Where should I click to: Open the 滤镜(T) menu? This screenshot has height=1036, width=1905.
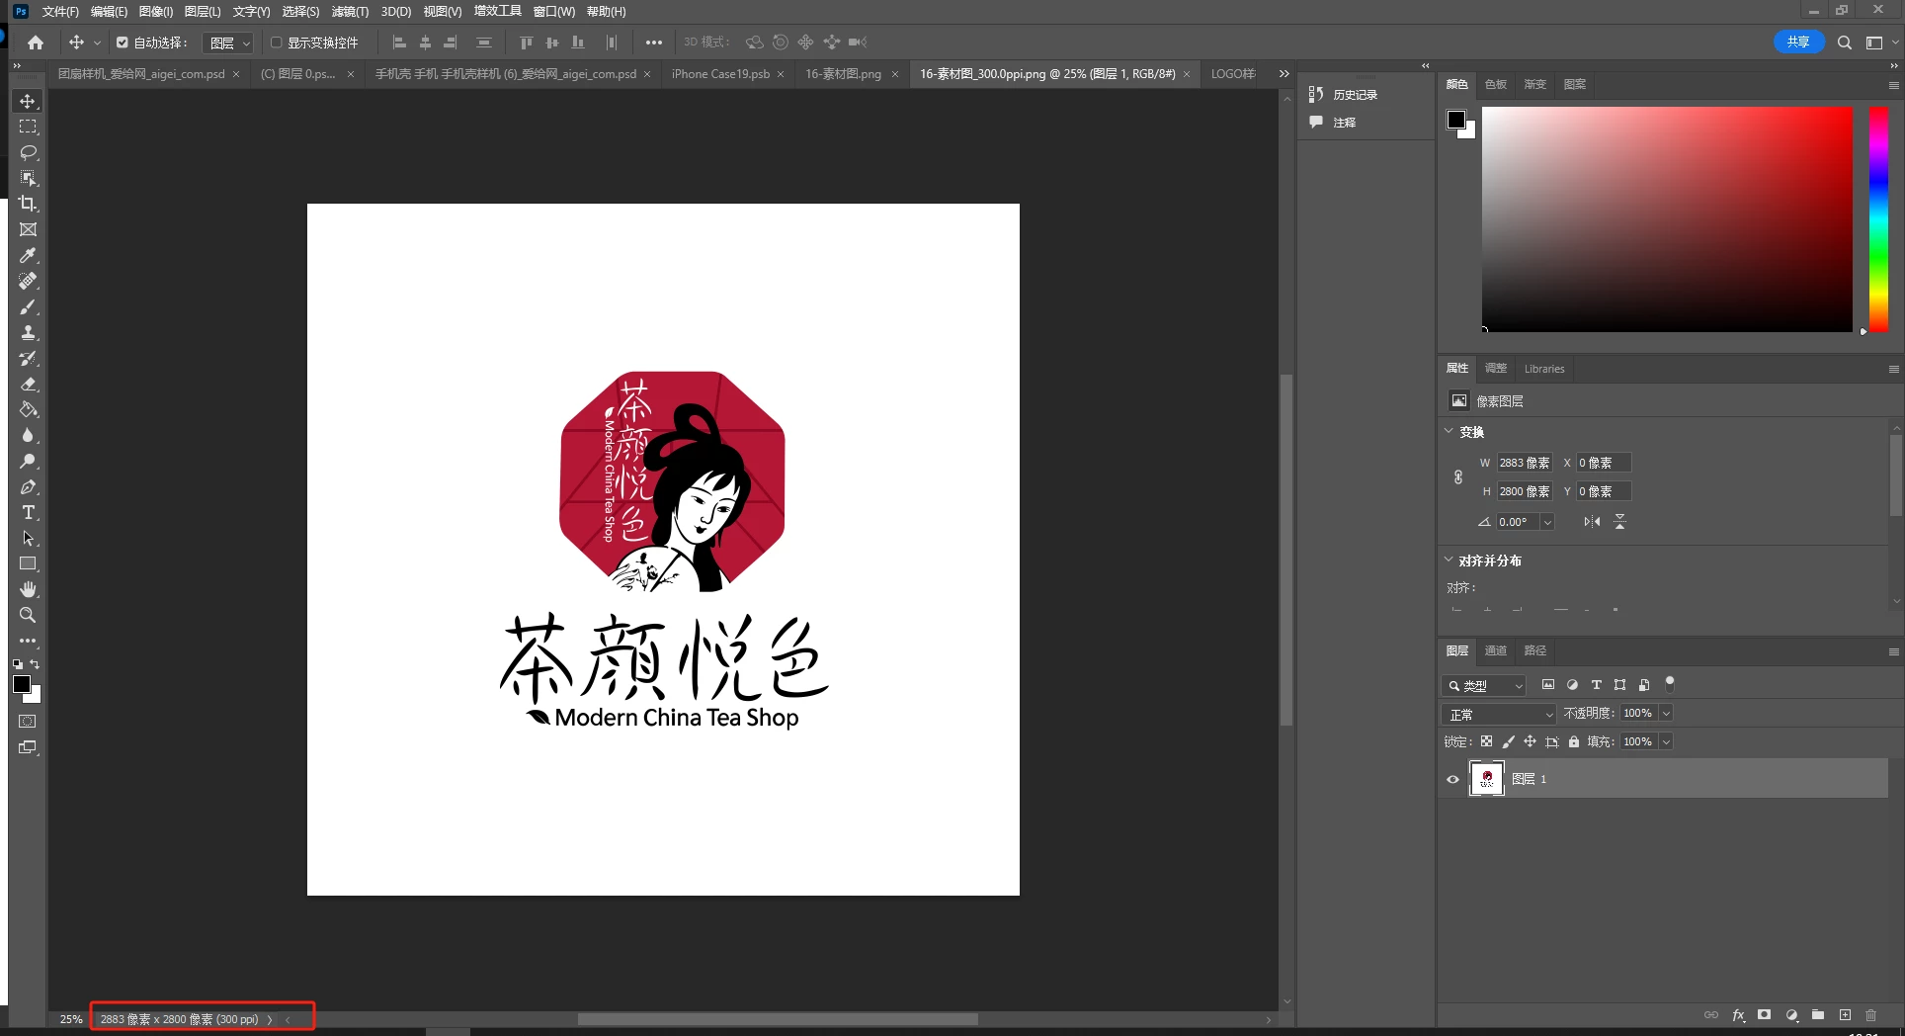(x=350, y=12)
